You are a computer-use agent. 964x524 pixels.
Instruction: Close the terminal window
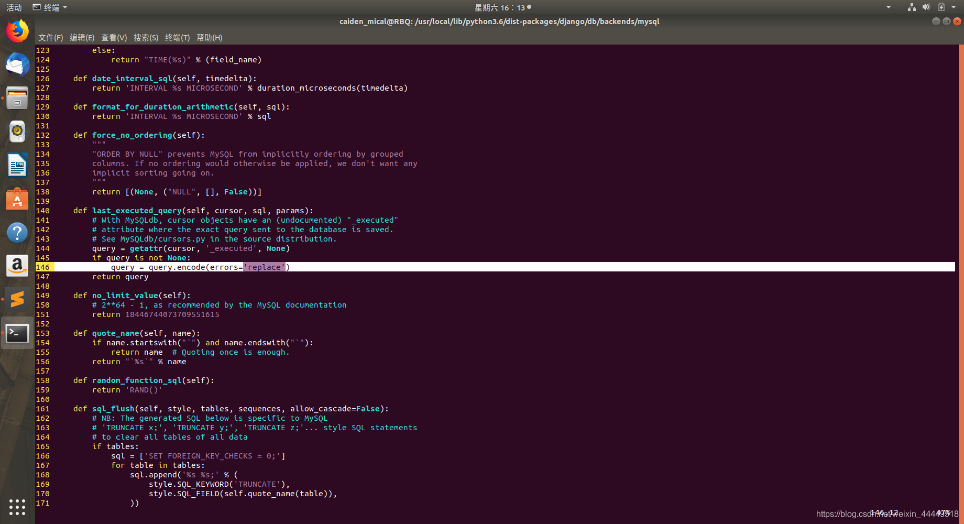coord(957,21)
